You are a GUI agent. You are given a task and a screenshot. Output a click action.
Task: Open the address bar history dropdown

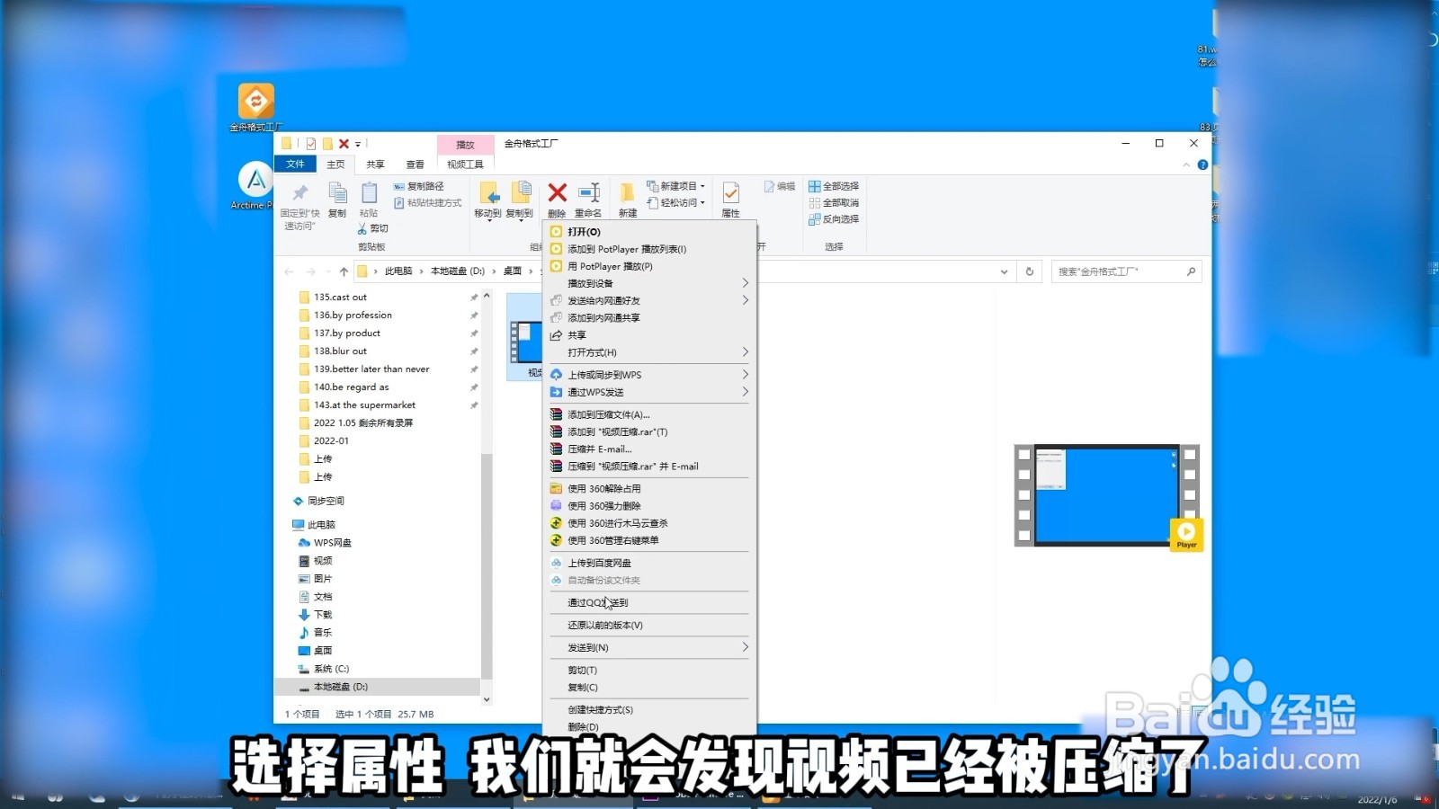(1004, 271)
